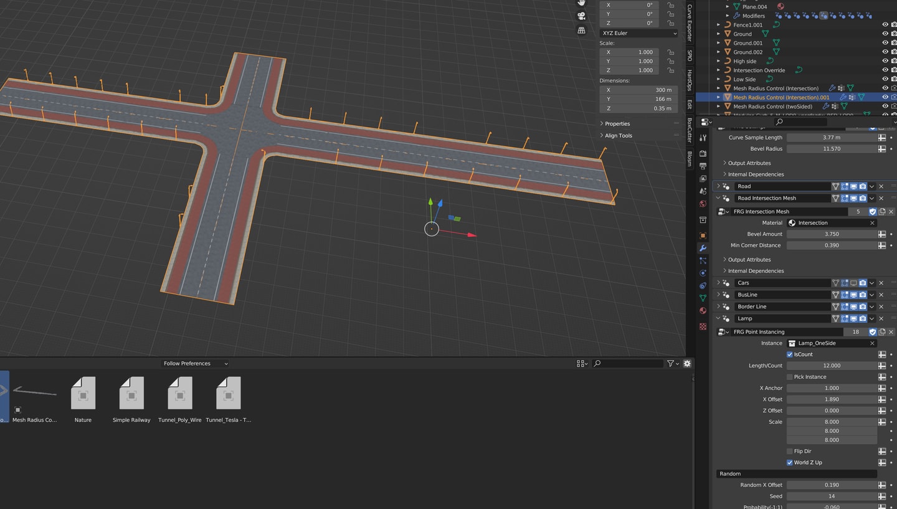
Task: Open the World properties tab
Action: tap(703, 204)
